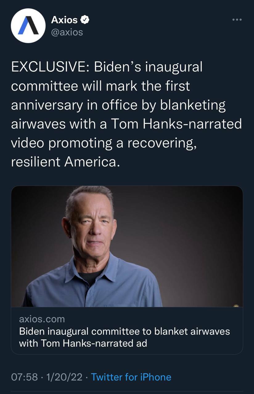The width and height of the screenshot is (254, 394).
Task: Click the blue verified badge next to Axios
Action: pos(85,20)
